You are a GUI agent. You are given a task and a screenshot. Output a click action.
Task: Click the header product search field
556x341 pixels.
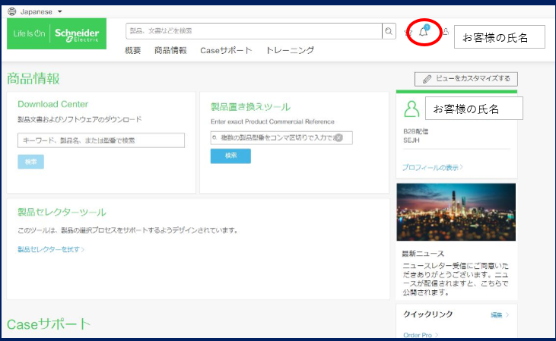click(254, 31)
